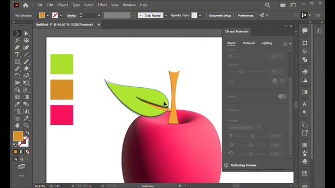Set fill mode to Color button

16,152
